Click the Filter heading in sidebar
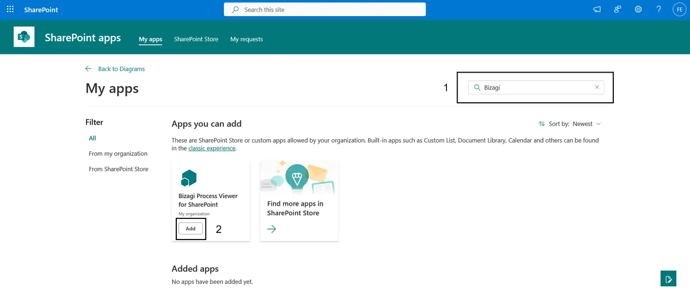Screen dimensions: 690x300 pos(94,123)
